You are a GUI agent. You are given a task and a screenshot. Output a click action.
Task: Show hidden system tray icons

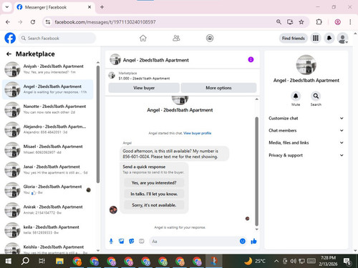tap(276, 261)
